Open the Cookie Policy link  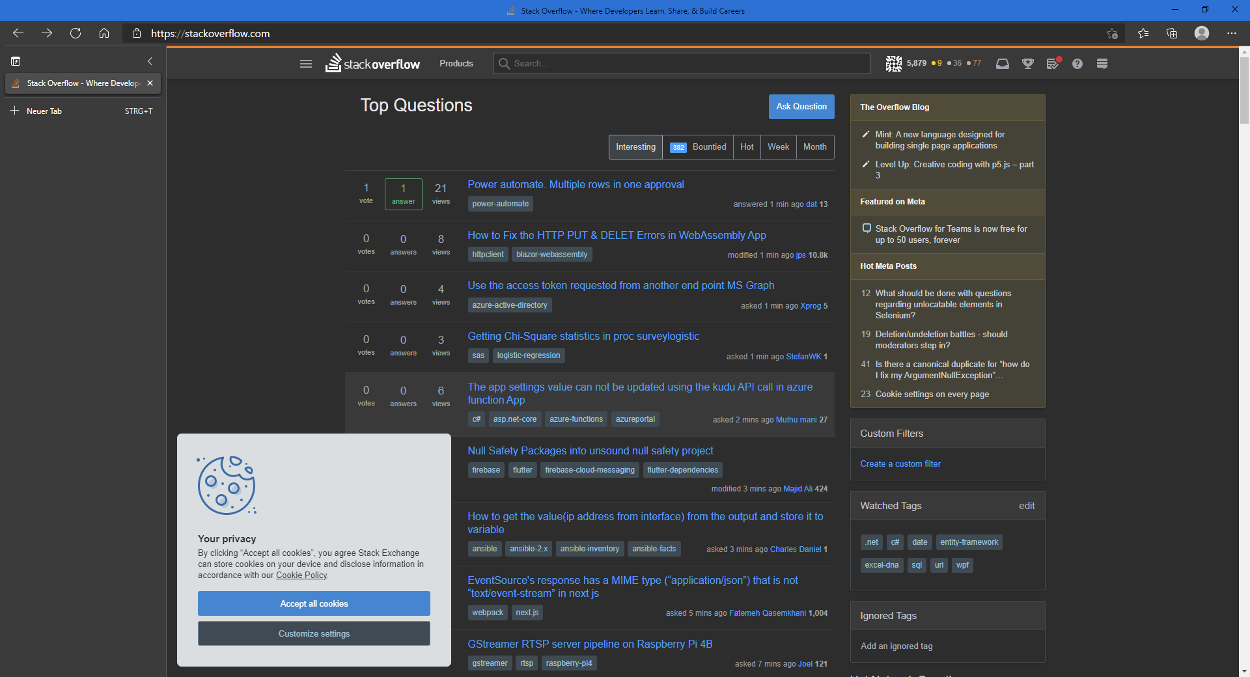(301, 575)
